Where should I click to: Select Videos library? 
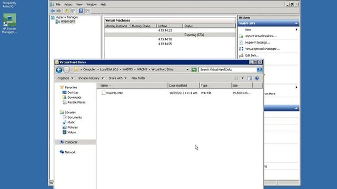coord(72,132)
